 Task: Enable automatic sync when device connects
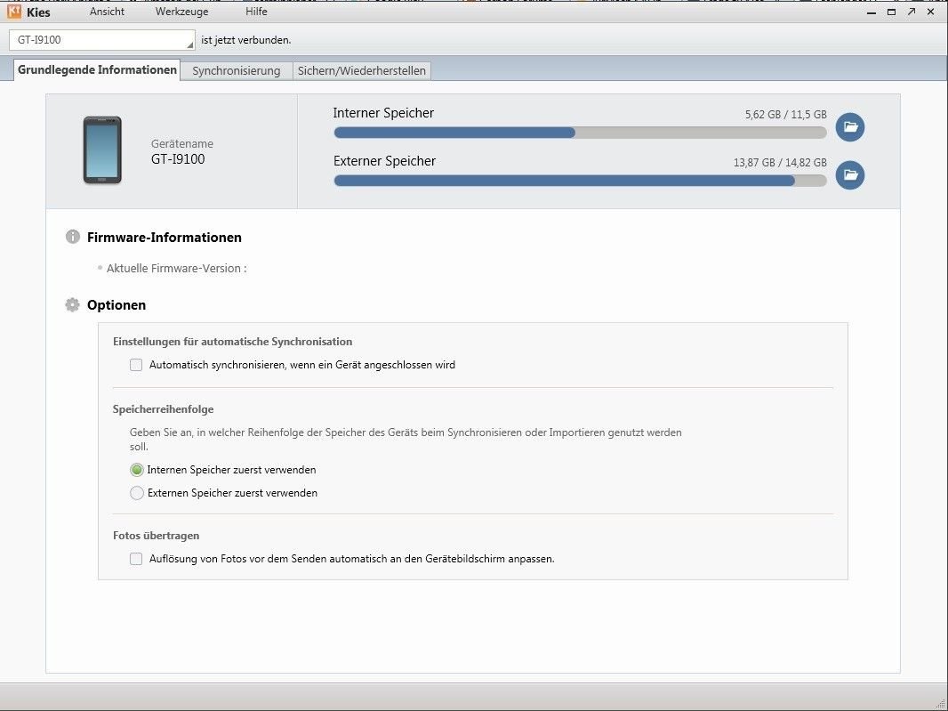[136, 365]
